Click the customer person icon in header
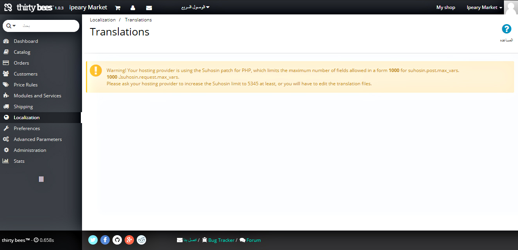 point(133,8)
